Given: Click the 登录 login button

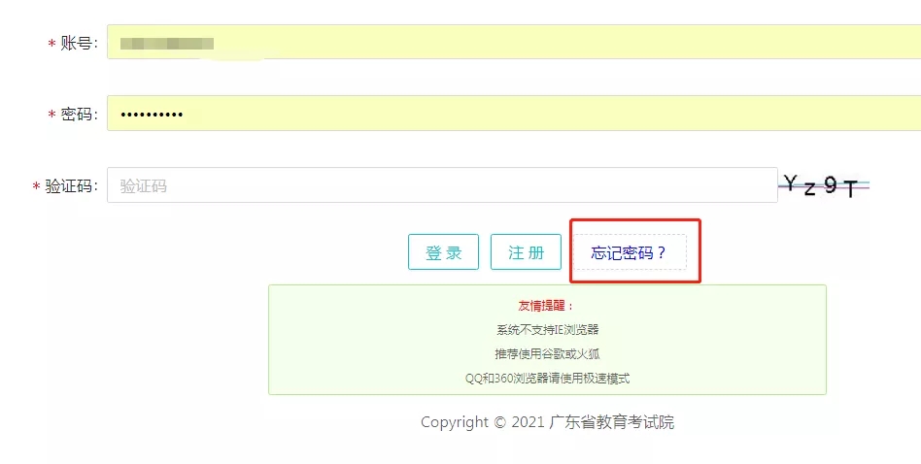Looking at the screenshot, I should [x=443, y=252].
